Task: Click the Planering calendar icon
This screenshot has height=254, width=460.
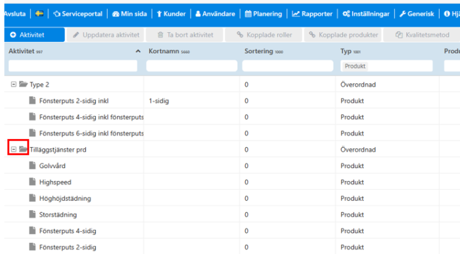Action: pos(248,14)
